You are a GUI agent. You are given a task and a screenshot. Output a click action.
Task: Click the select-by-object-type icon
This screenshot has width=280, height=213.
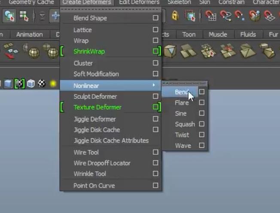click(x=25, y=16)
